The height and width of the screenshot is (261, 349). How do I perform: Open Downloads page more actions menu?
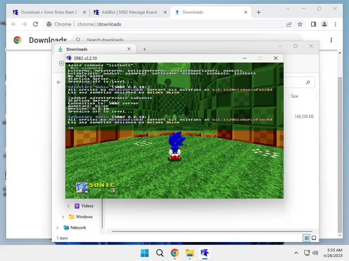point(331,40)
